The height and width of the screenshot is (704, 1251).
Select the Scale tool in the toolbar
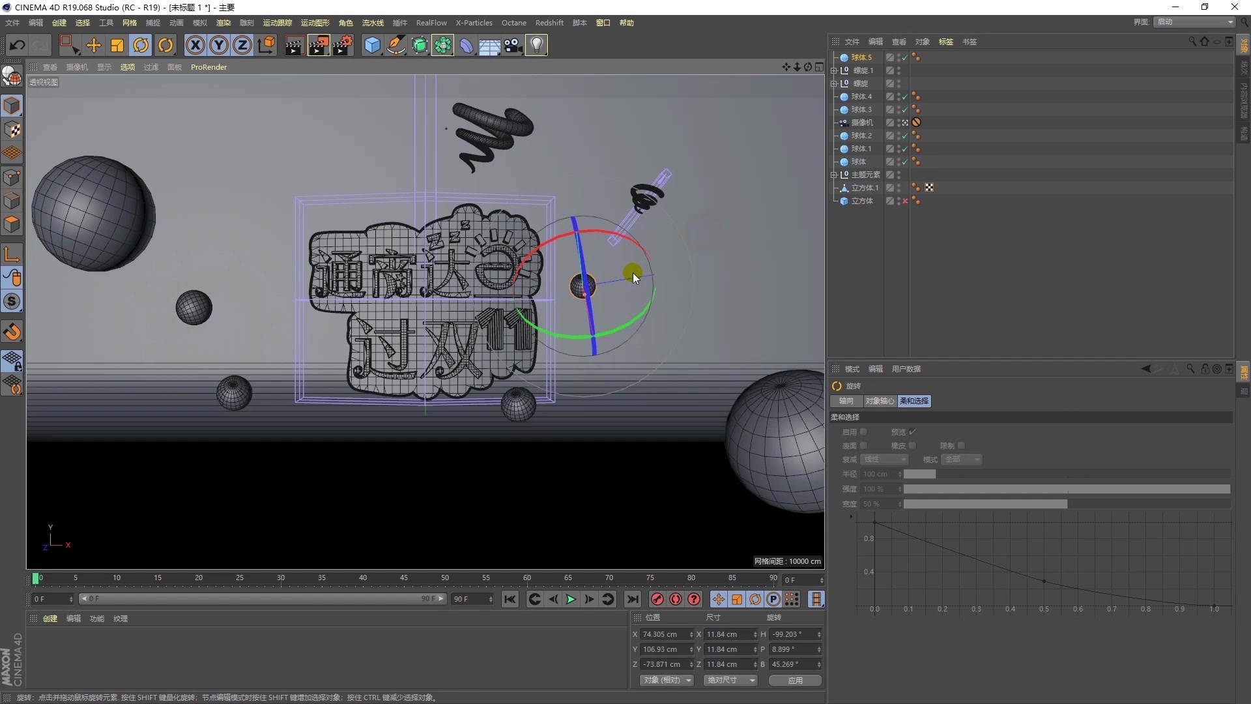[117, 45]
